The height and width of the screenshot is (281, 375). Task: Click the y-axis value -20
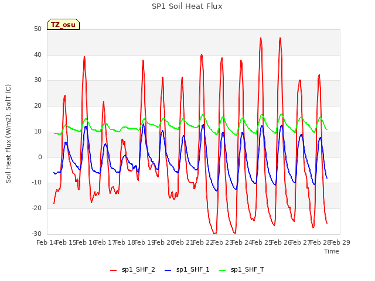click(36, 208)
